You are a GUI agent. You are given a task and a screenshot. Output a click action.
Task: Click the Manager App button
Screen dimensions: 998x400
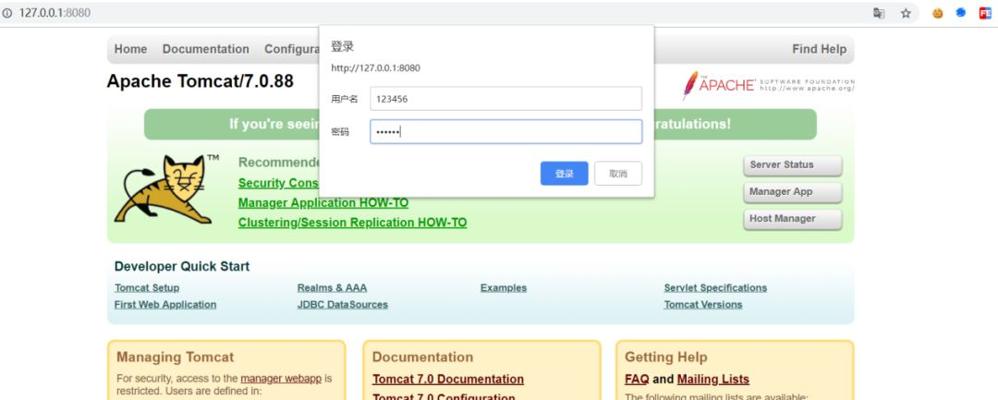click(x=793, y=192)
